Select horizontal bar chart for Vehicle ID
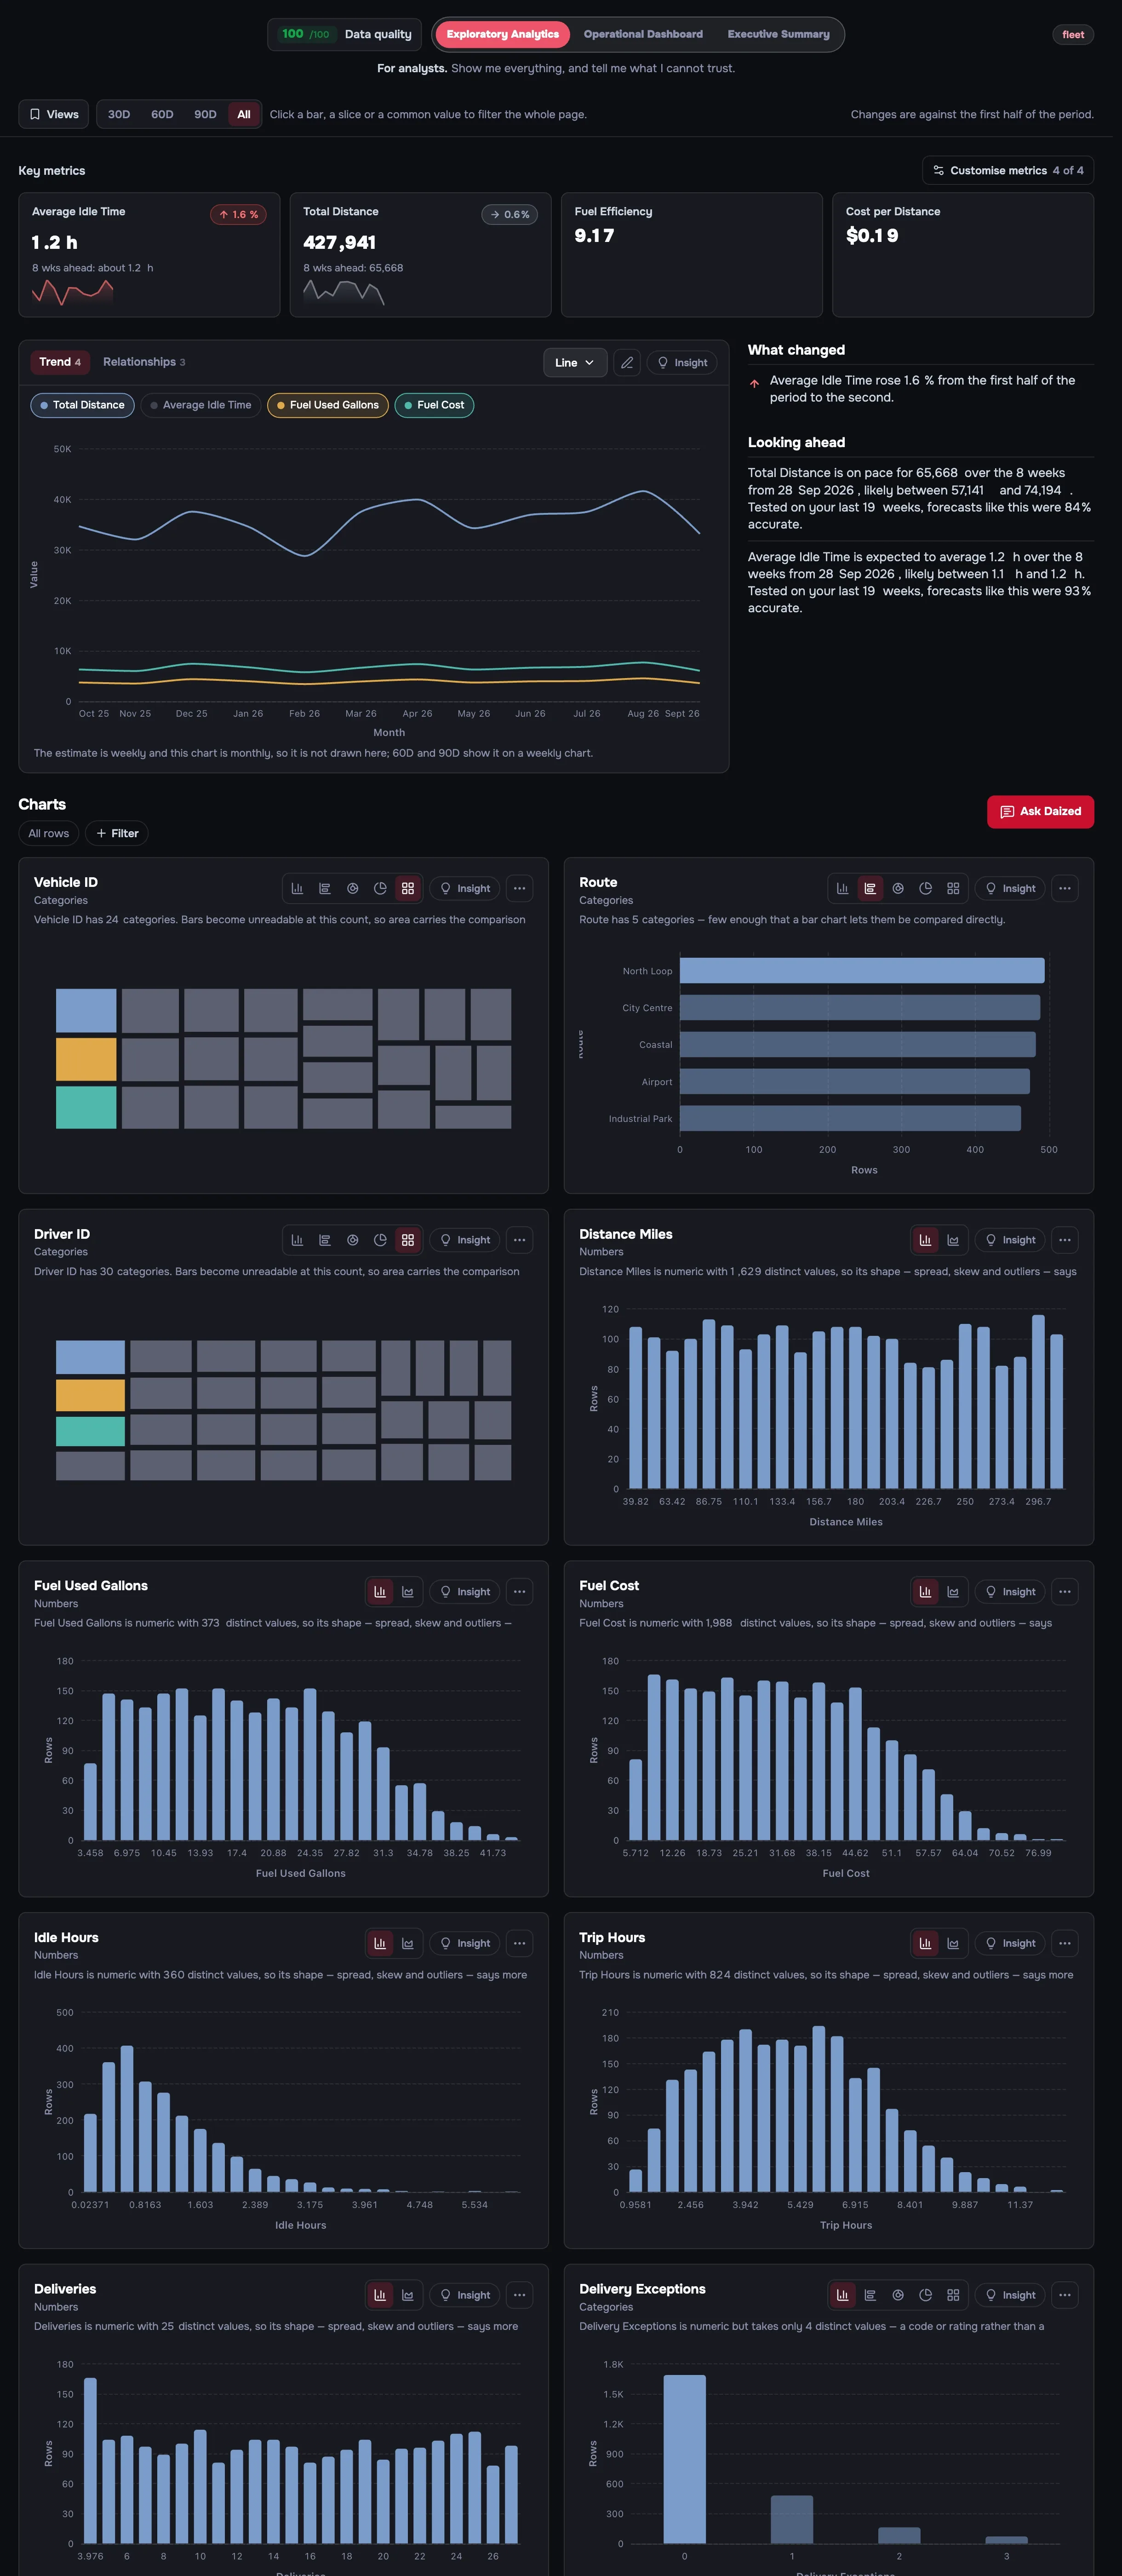Viewport: 1122px width, 2576px height. pyautogui.click(x=325, y=888)
